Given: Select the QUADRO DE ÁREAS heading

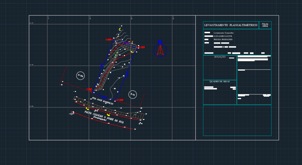Looking at the screenshot, I should [219, 82].
